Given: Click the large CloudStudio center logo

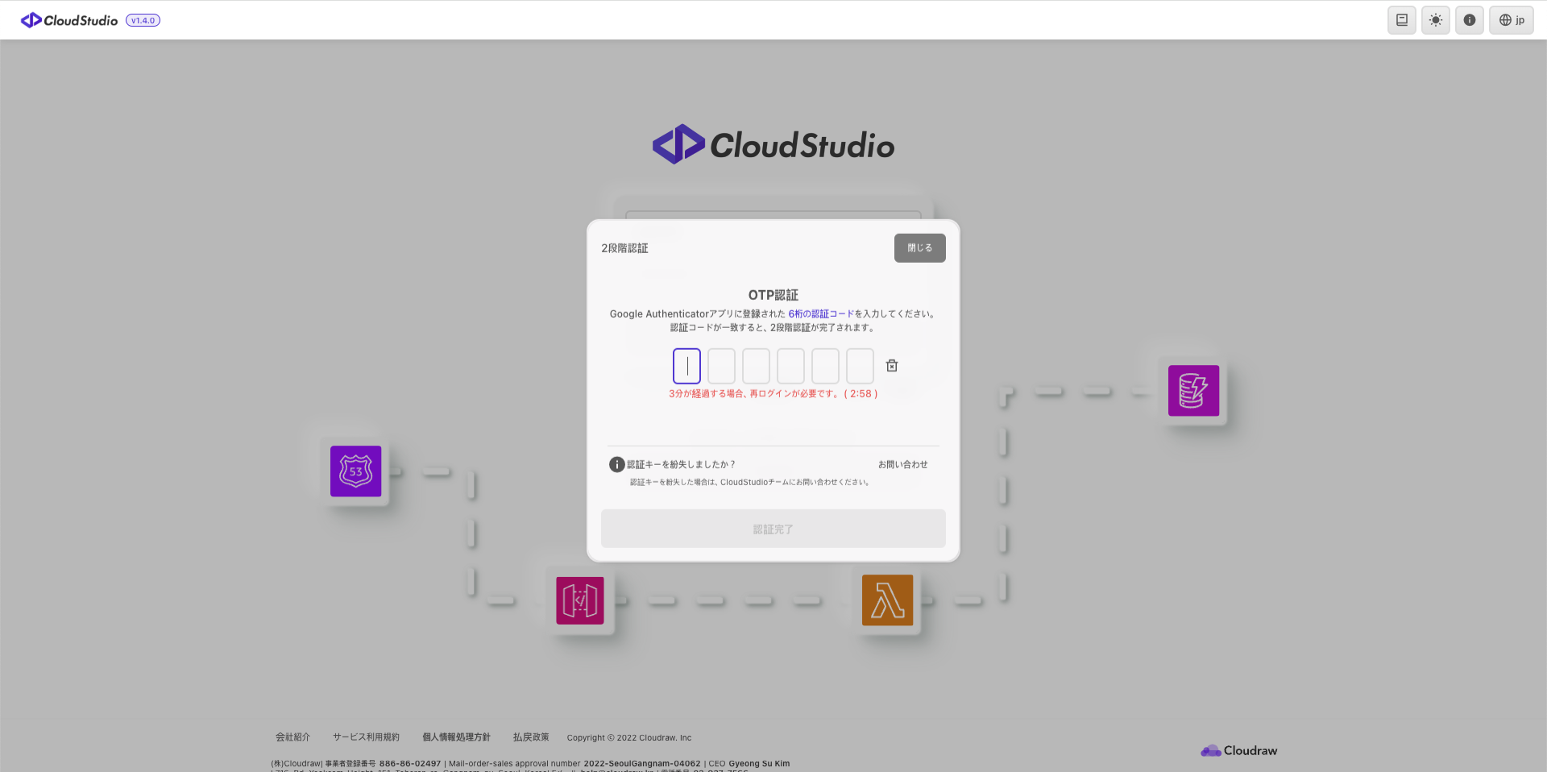Looking at the screenshot, I should pyautogui.click(x=773, y=145).
